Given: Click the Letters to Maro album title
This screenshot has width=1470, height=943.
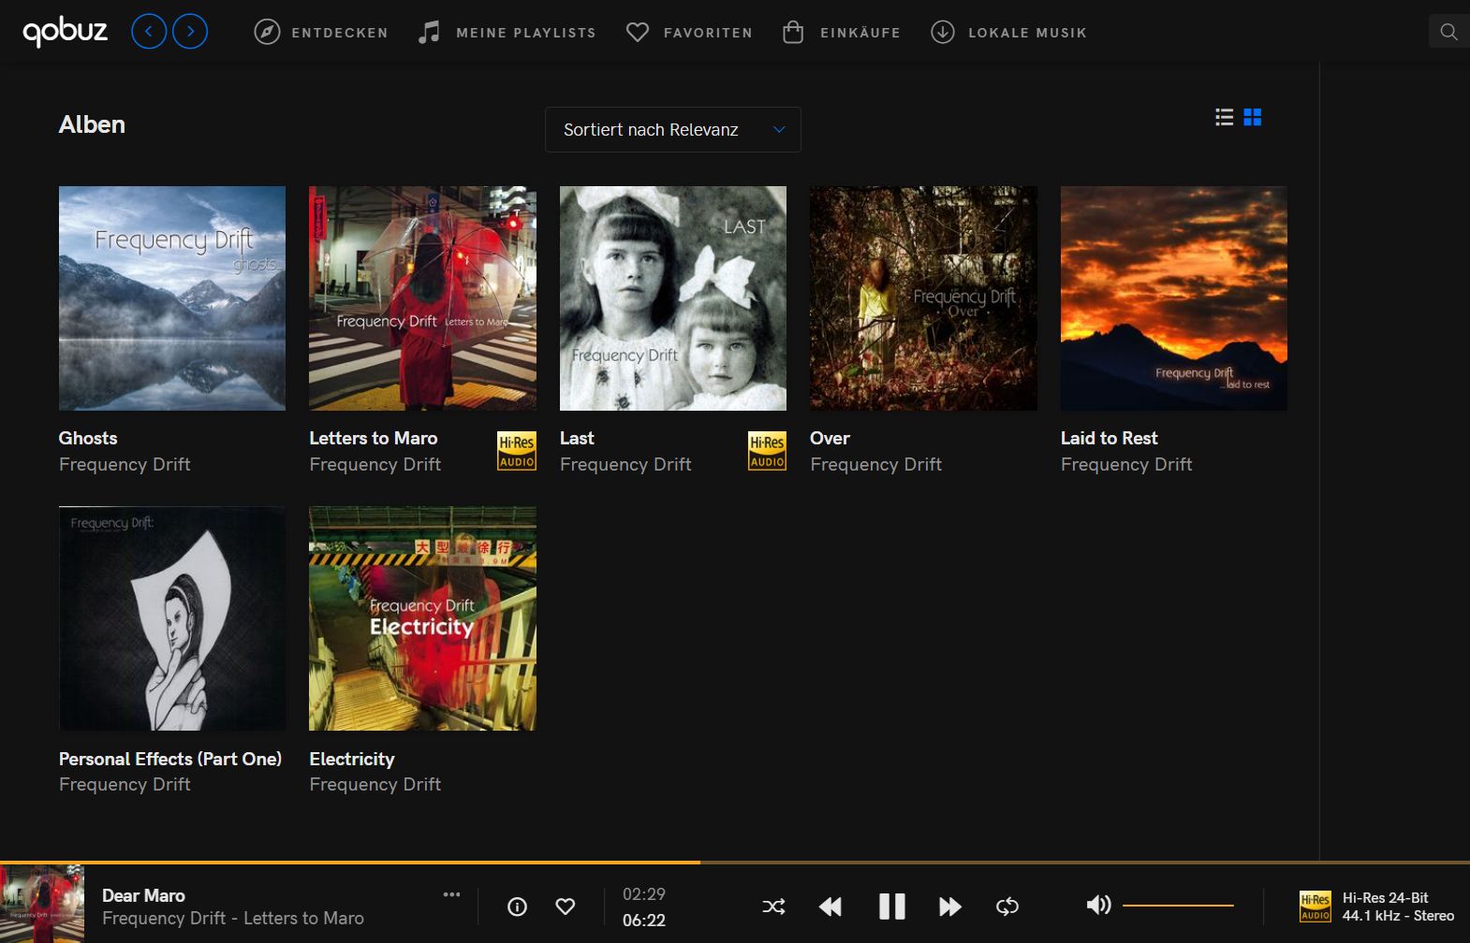Looking at the screenshot, I should (x=374, y=438).
